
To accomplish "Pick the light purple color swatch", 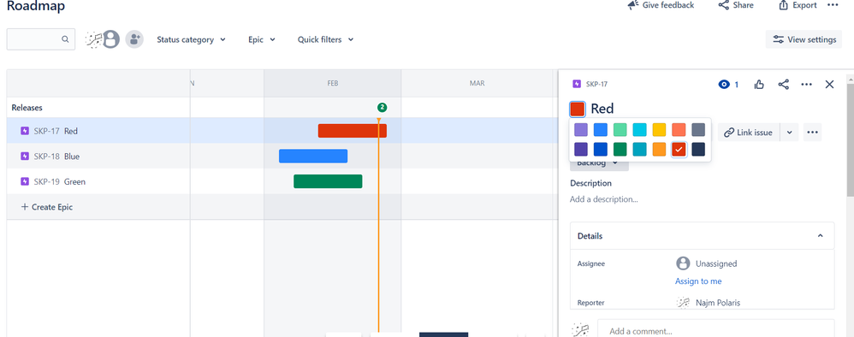I will [581, 129].
